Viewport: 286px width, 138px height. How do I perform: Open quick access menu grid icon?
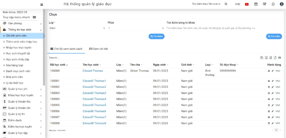coord(34,17)
